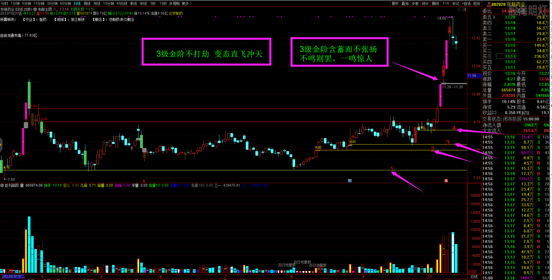Screen dimensions: 552x280
Task: Click the 15:00 last trade row 1401万
Action: (x=516, y=278)
